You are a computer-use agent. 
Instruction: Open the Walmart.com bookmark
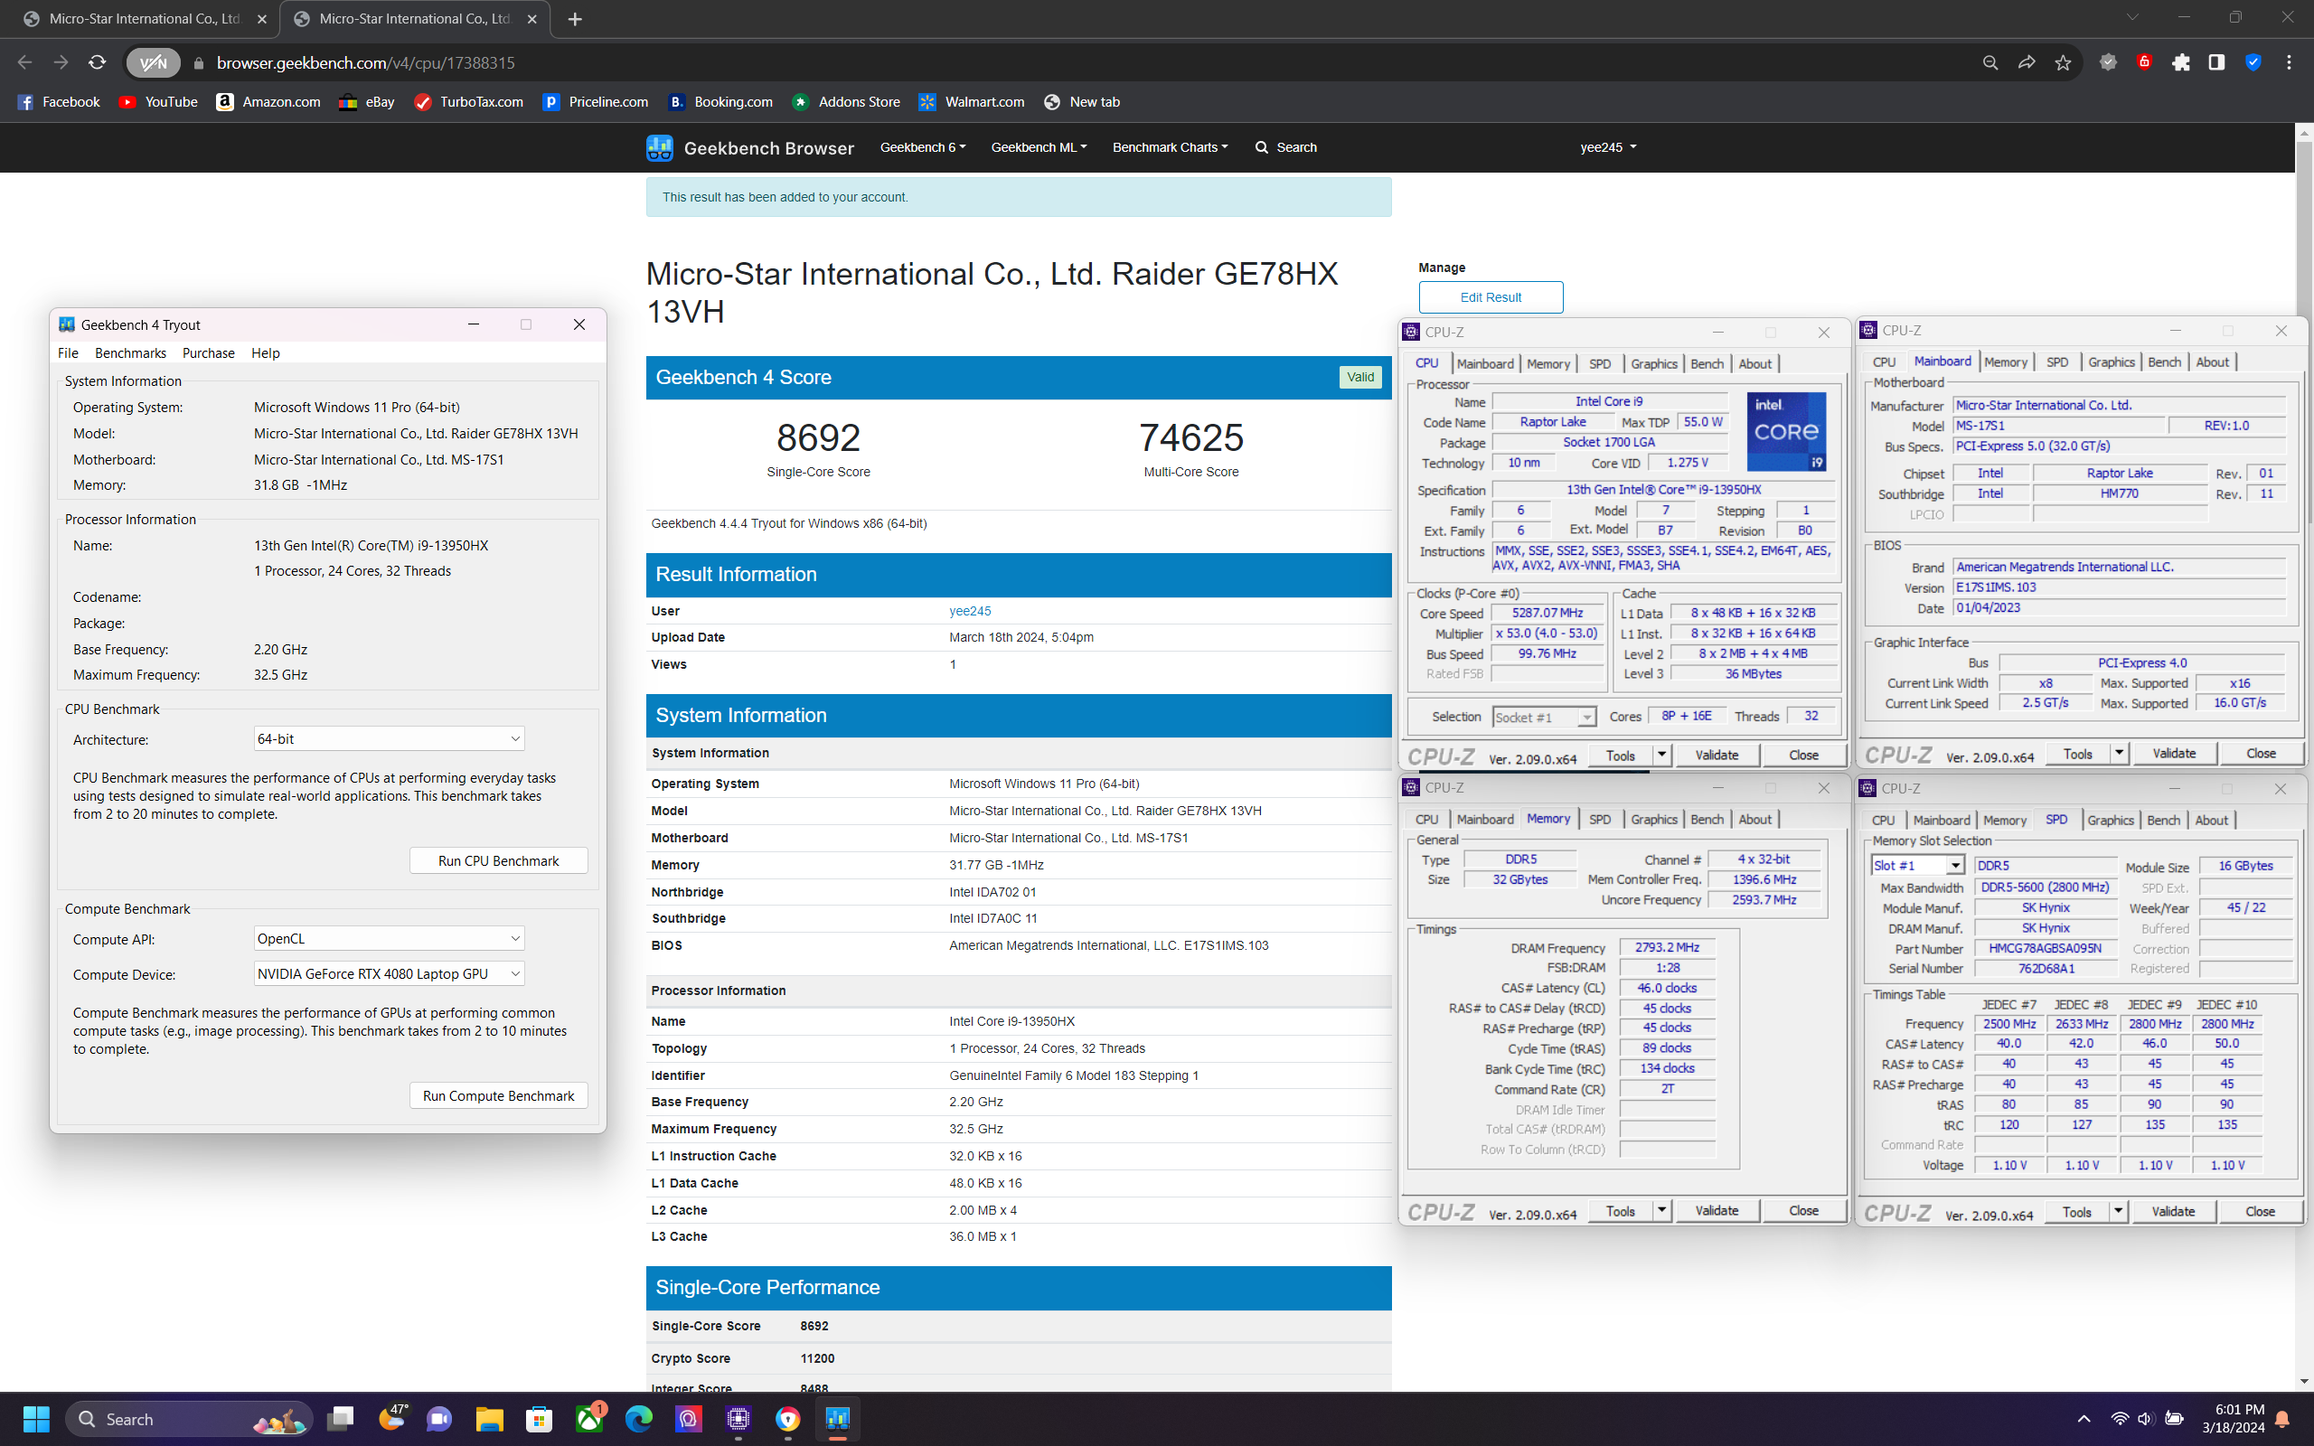pyautogui.click(x=972, y=101)
